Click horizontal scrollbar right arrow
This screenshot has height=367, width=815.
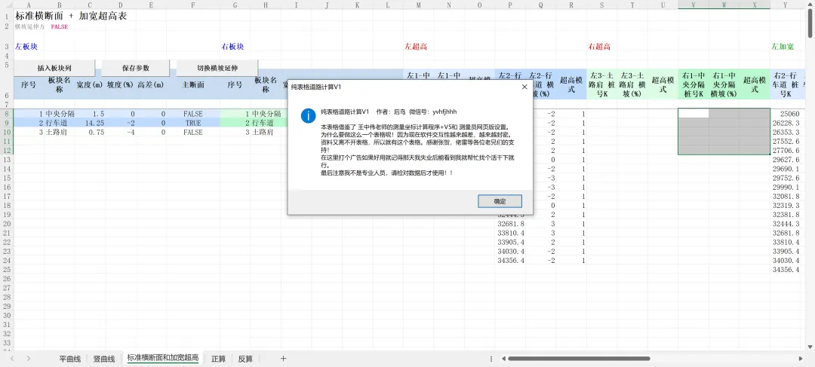pos(799,359)
